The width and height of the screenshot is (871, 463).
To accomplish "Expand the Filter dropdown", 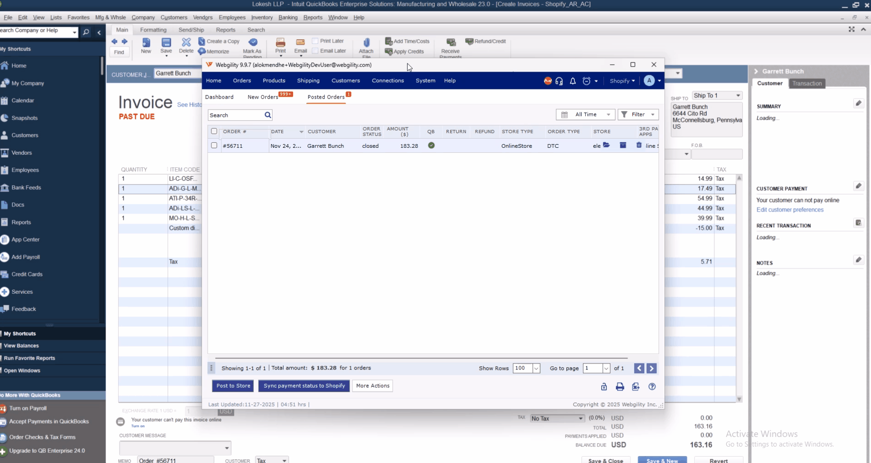I will coord(638,114).
